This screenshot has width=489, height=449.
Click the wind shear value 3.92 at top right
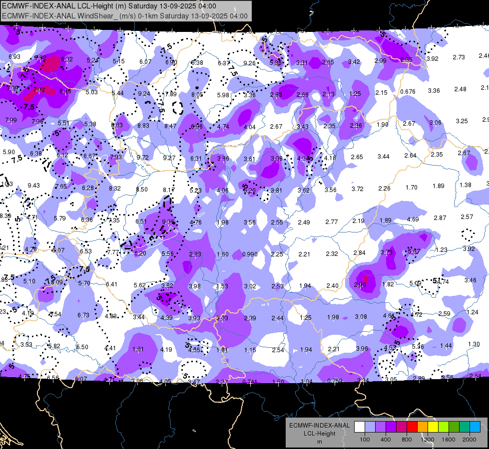432,58
